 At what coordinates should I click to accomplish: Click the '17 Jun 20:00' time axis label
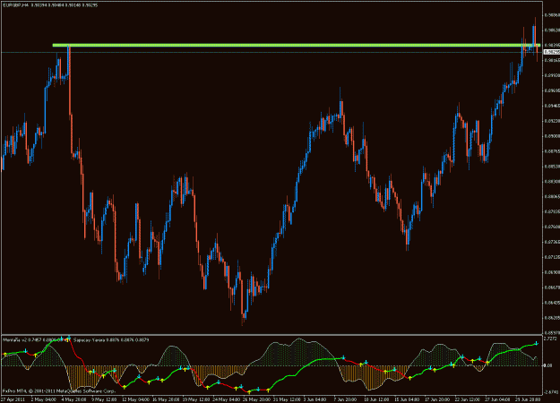click(438, 399)
